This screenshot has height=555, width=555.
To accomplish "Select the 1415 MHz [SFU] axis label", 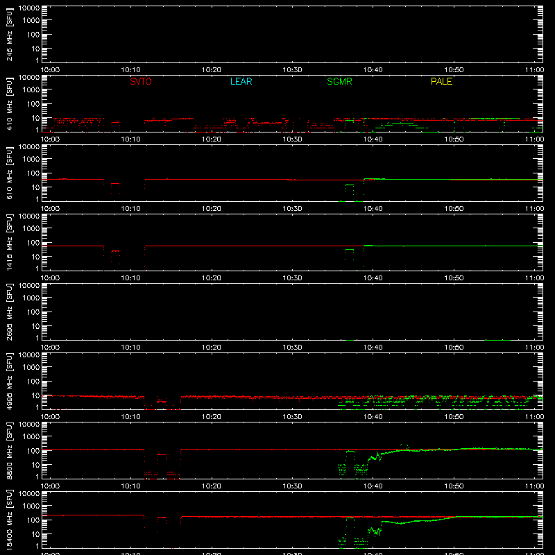I will (9, 243).
